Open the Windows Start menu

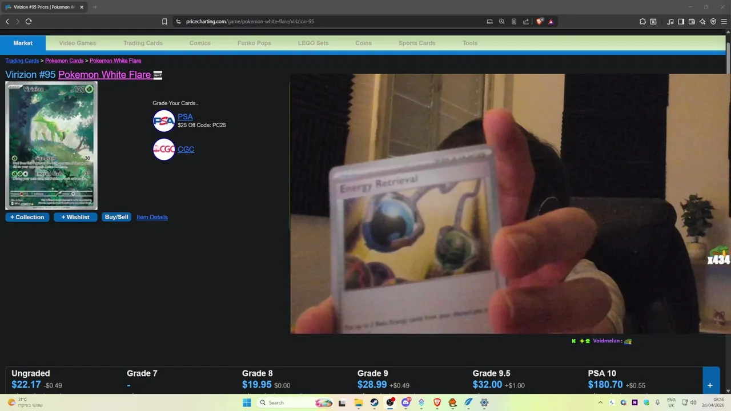pos(247,402)
